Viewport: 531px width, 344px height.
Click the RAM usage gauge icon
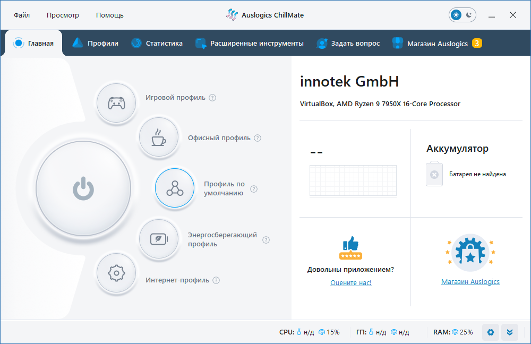455,332
